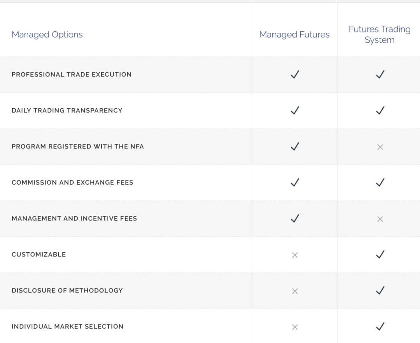Click the Daily Trading Transparency row label
The image size is (420, 343).
point(67,110)
